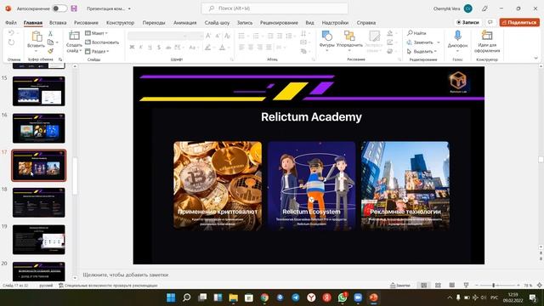Open the Макет layout dropdown
The image size is (544, 306).
(96, 33)
